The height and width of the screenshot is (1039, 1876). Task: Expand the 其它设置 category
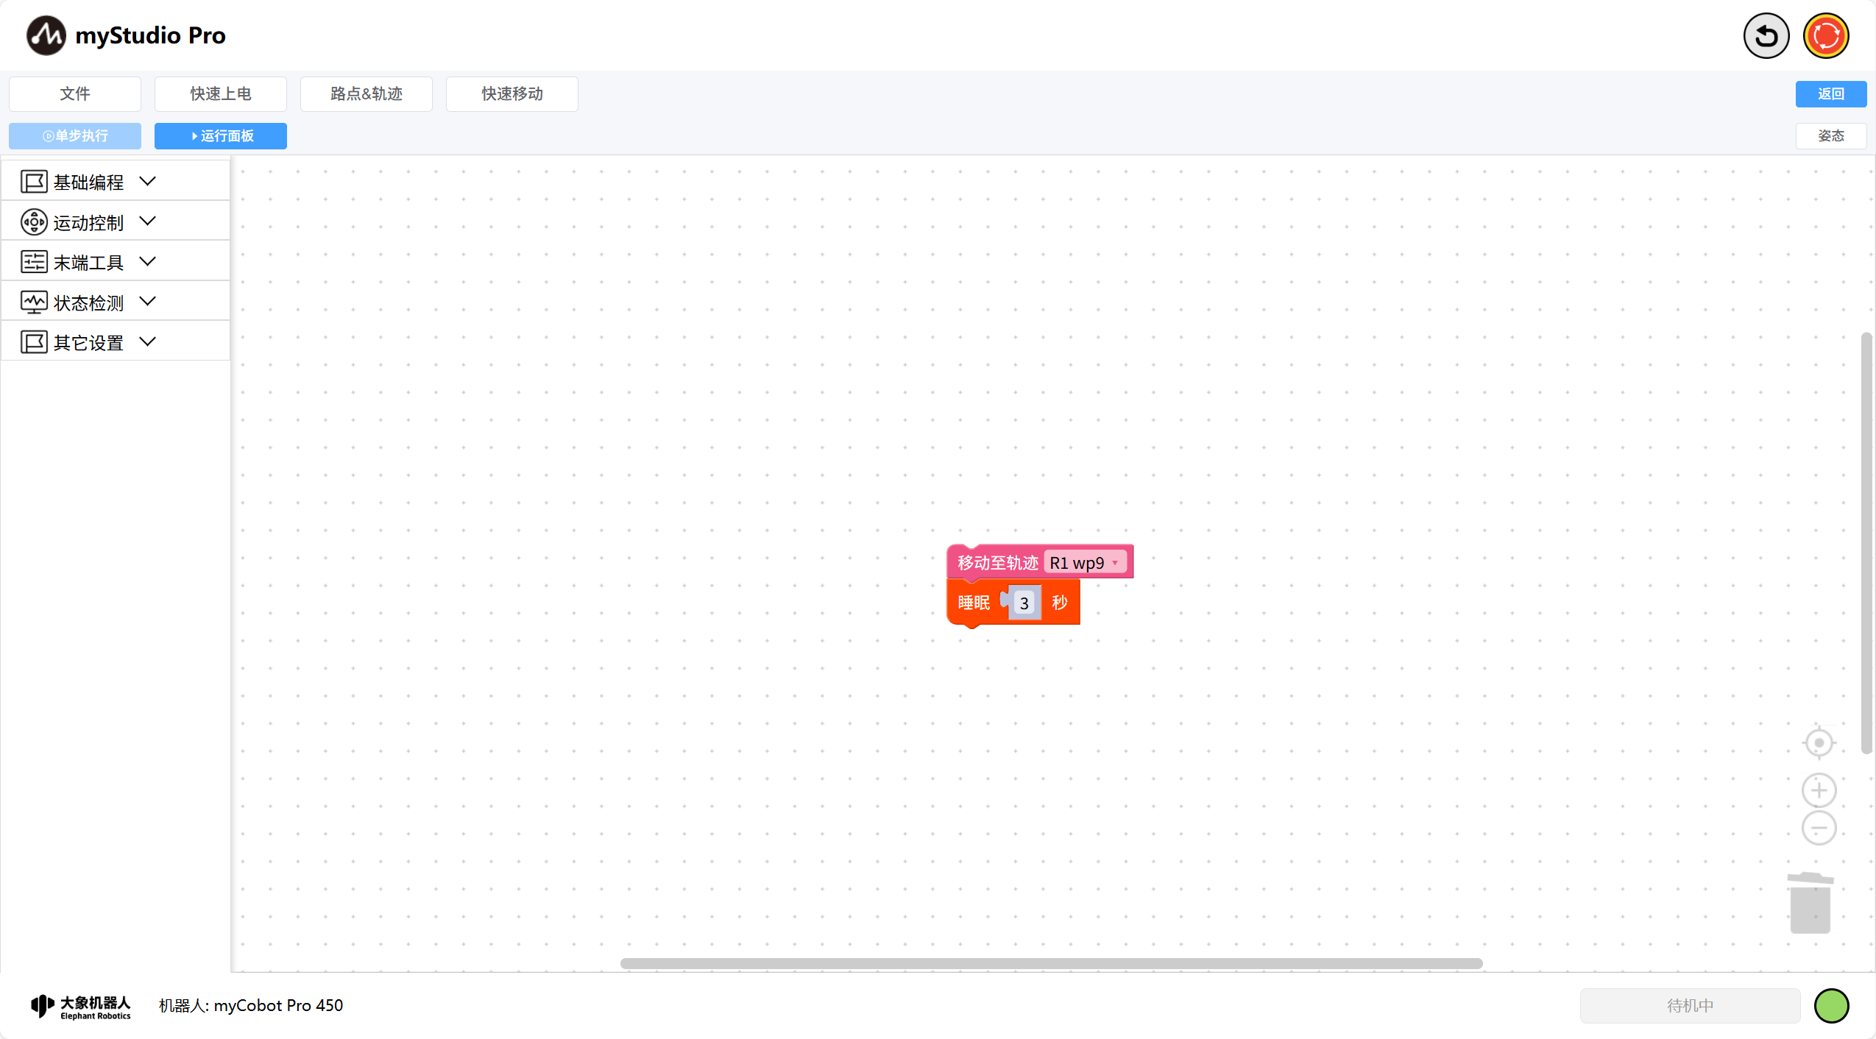point(147,342)
